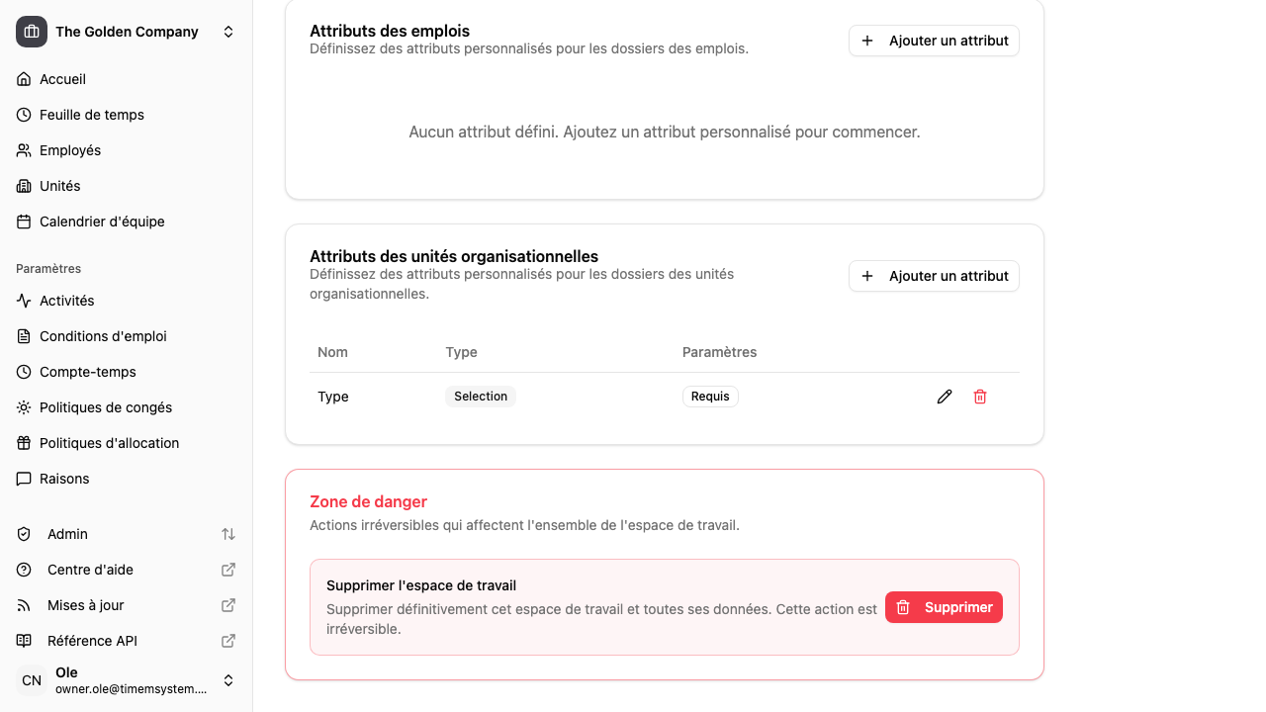Select the Unités building icon
1266x712 pixels.
(x=23, y=186)
